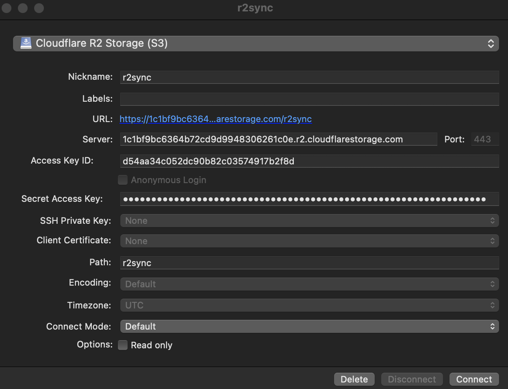
Task: Expand the Connect Mode dropdown
Action: point(309,326)
